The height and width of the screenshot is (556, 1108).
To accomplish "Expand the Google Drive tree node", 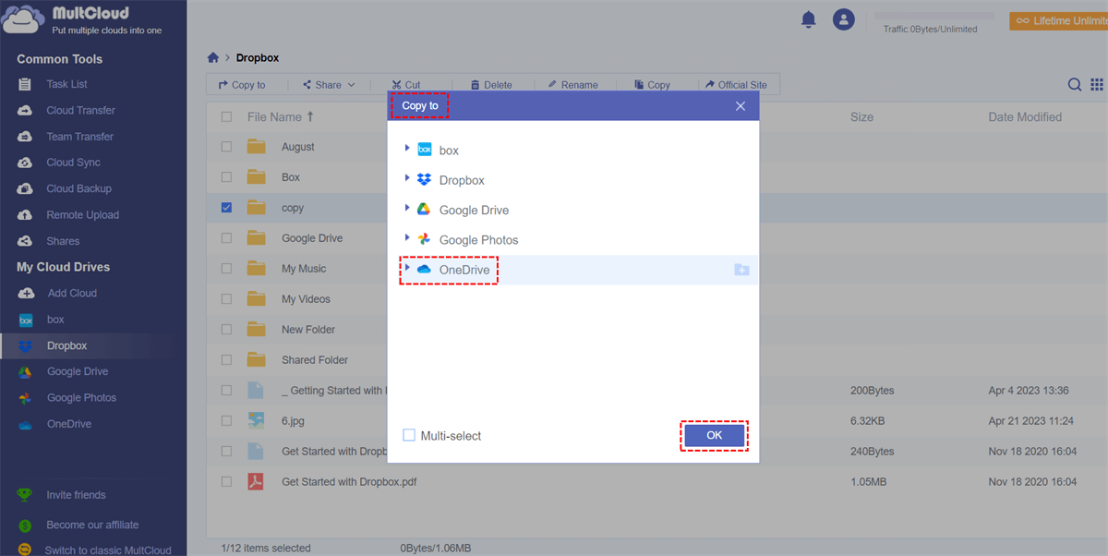I will point(407,208).
